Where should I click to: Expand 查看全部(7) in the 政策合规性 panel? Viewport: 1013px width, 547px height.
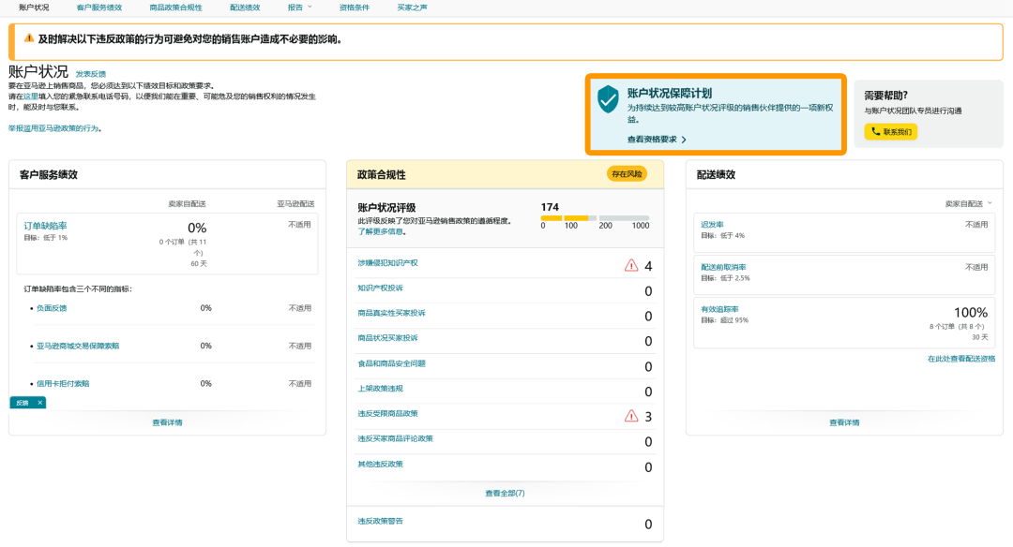coord(506,493)
